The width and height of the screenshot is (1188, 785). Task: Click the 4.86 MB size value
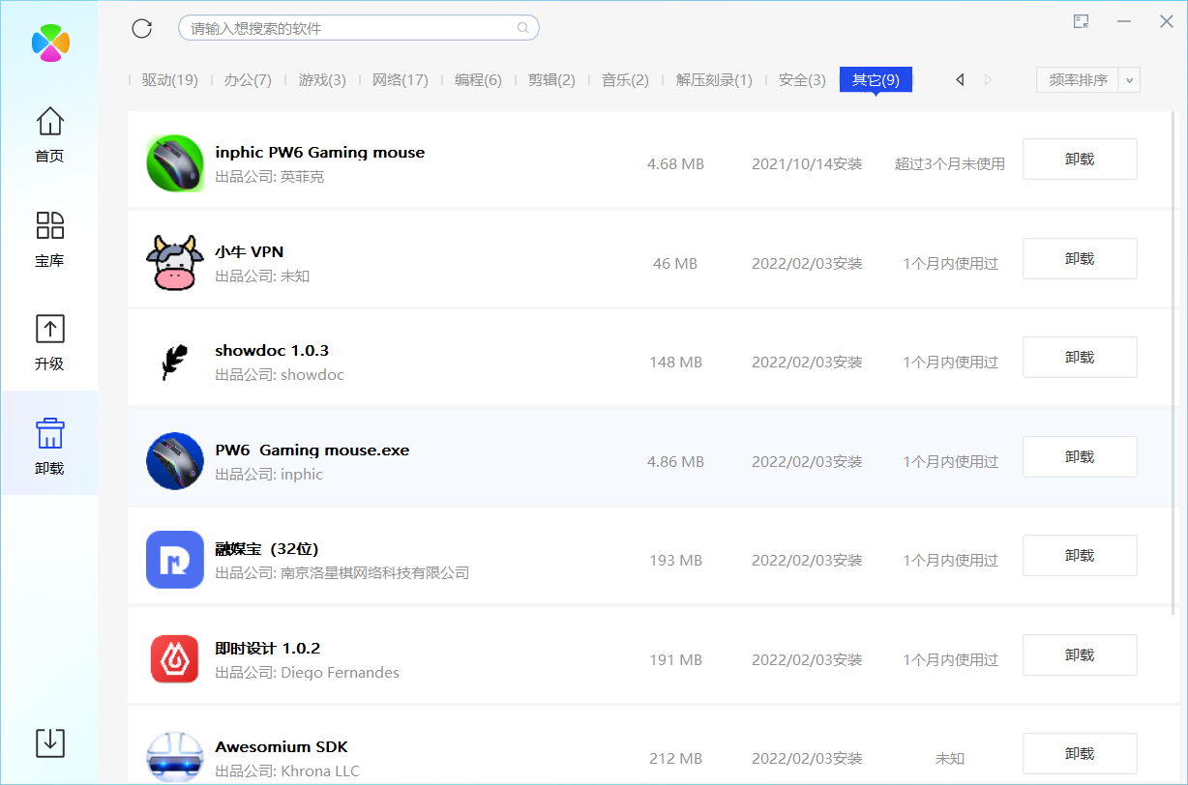[x=675, y=462]
